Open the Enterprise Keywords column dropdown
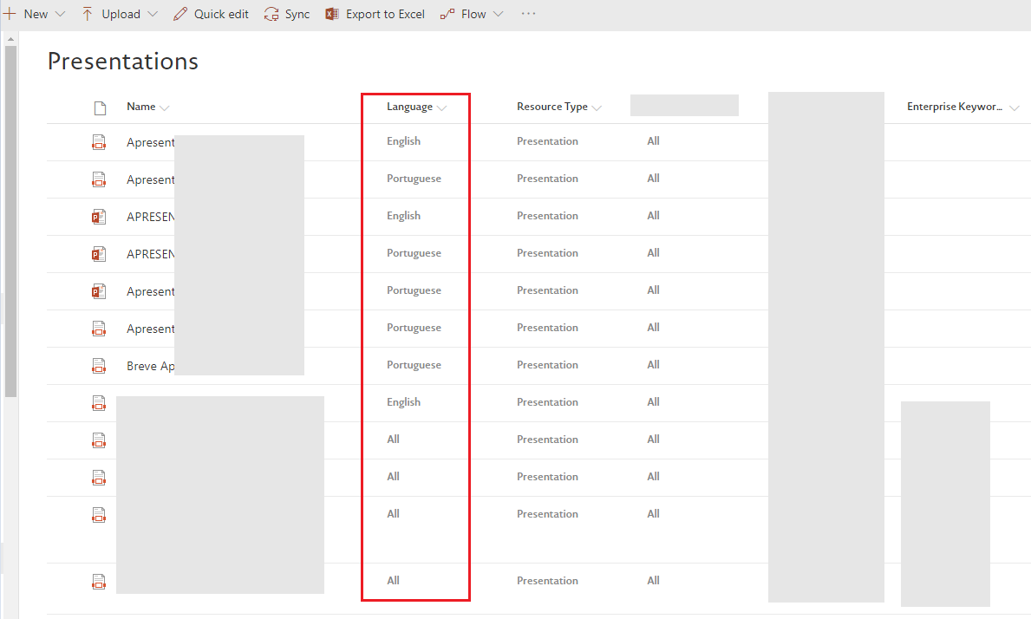Screen dimensions: 1031x619 click(x=1014, y=106)
